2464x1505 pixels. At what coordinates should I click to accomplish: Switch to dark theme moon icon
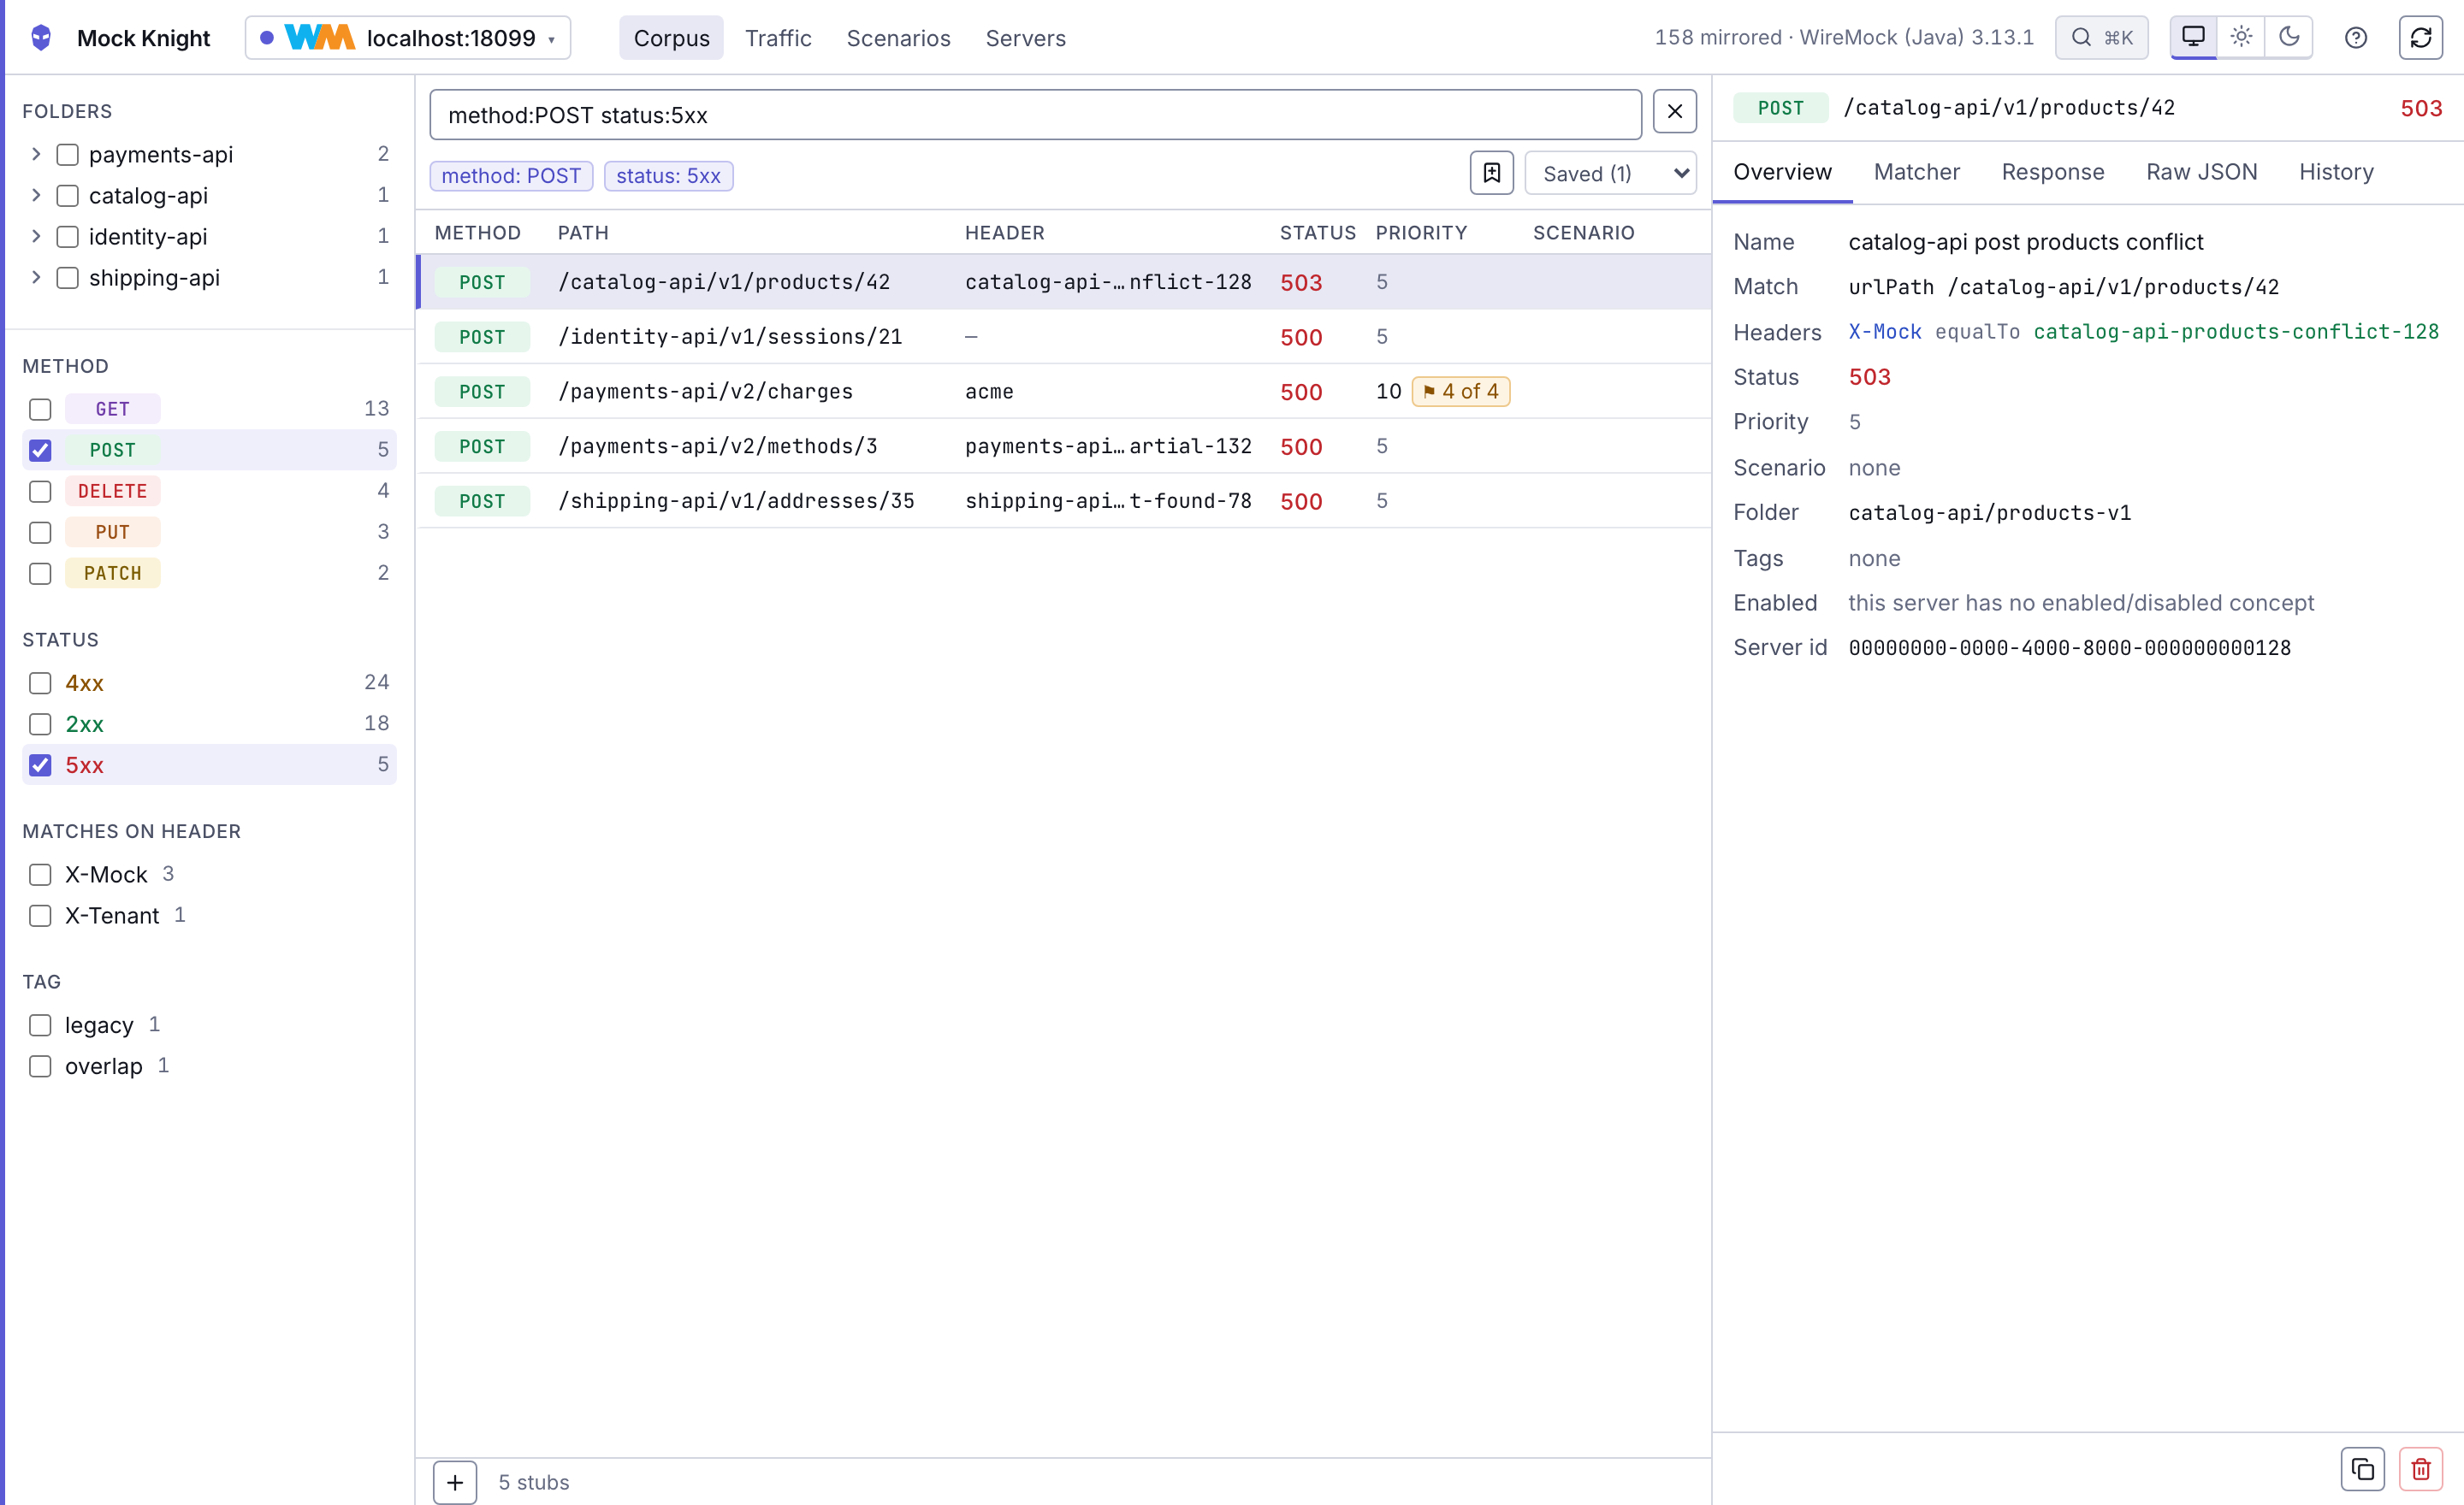(x=2289, y=38)
